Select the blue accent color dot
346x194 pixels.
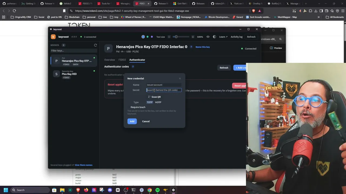pyautogui.click(x=143, y=37)
